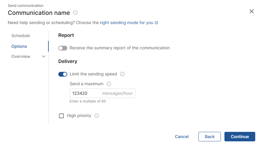Expand the Overview chevron

[x=44, y=56]
